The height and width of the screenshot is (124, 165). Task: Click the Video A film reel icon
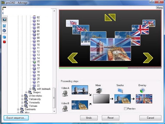tap(65, 93)
